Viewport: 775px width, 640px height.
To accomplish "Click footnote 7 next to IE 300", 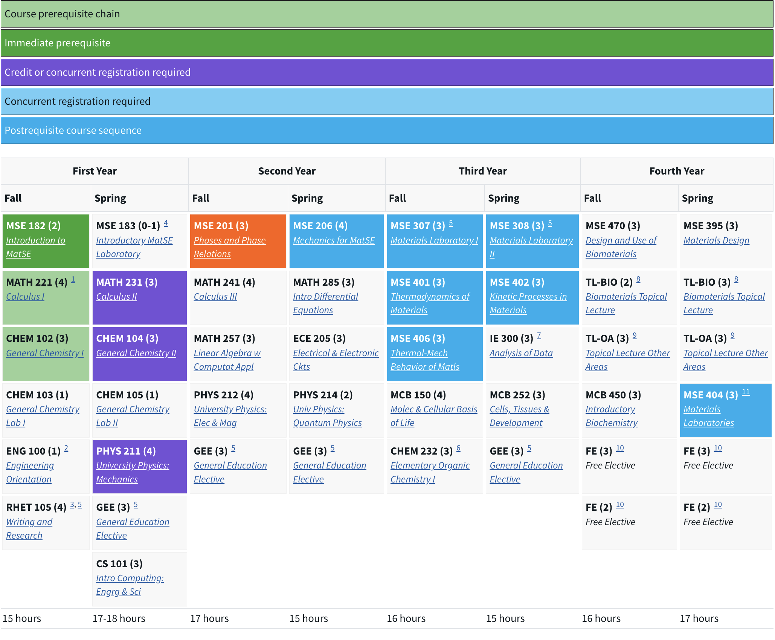I will point(539,335).
